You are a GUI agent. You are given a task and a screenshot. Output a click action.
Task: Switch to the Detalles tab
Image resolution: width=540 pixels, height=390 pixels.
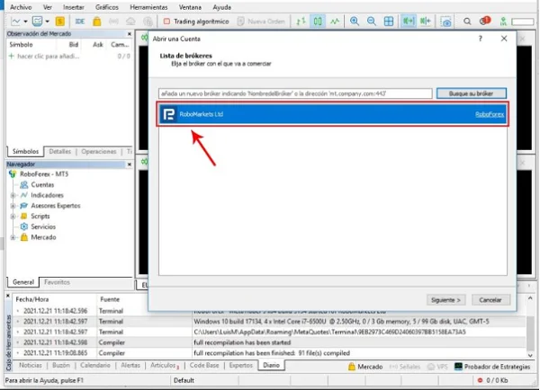(60, 151)
